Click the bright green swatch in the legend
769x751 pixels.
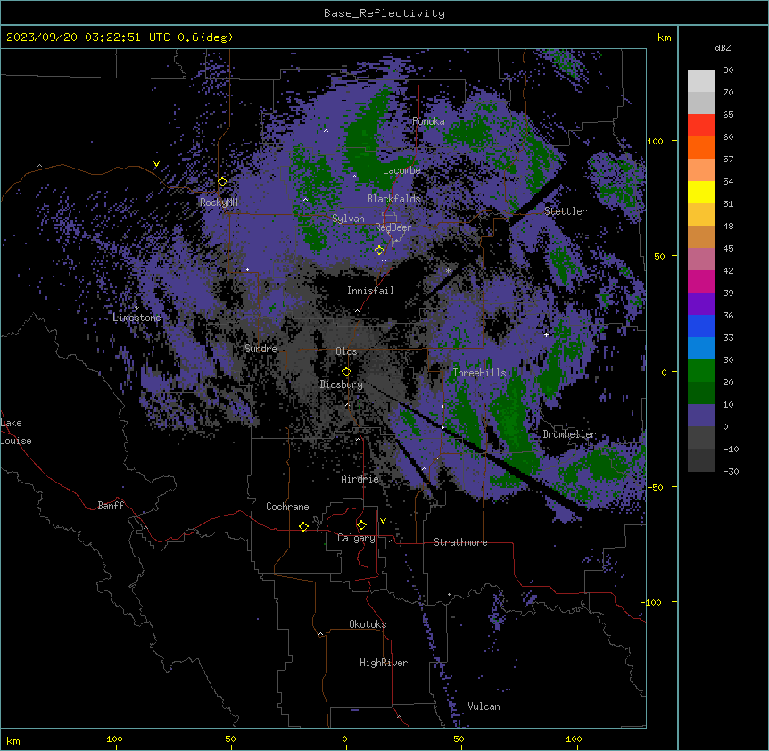(701, 371)
